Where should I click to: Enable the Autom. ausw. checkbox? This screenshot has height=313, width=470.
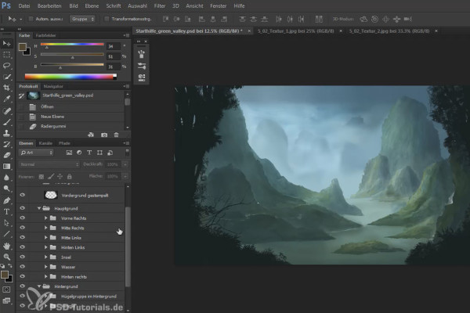point(31,19)
